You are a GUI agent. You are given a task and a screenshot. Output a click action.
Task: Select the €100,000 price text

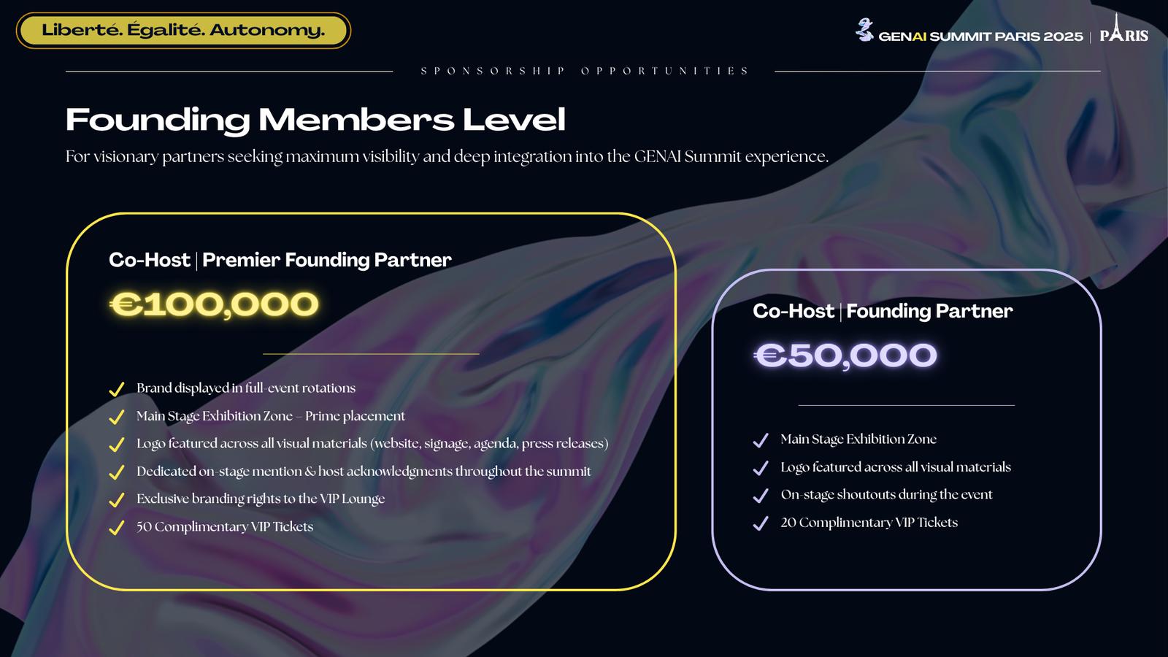click(215, 304)
